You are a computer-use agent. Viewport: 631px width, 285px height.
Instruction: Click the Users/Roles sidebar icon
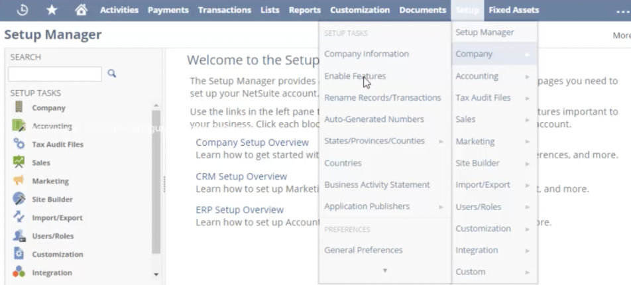pyautogui.click(x=19, y=236)
